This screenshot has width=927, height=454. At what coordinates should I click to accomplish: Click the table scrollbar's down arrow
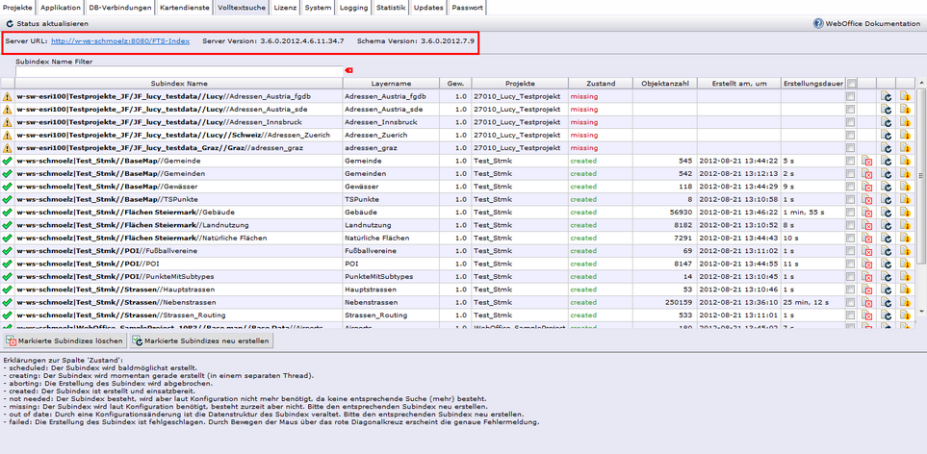(x=921, y=313)
